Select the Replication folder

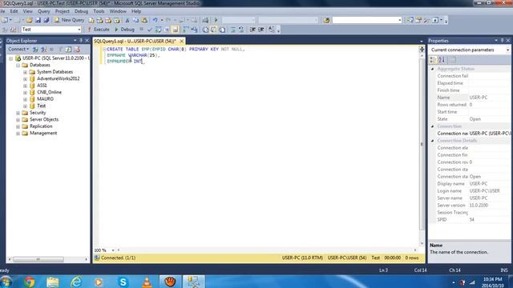41,126
